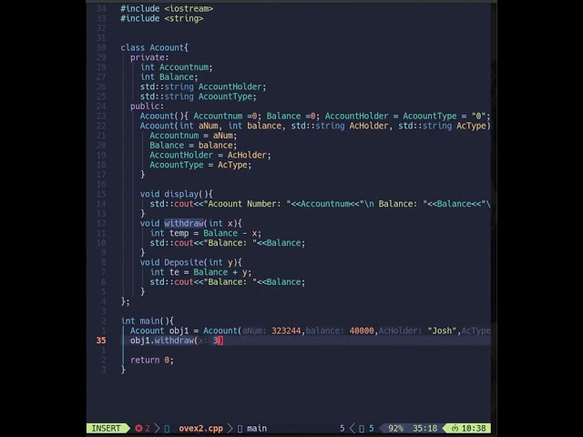Click the clock icon beside 10:38
Image resolution: width=583 pixels, height=437 pixels.
pyautogui.click(x=455, y=429)
